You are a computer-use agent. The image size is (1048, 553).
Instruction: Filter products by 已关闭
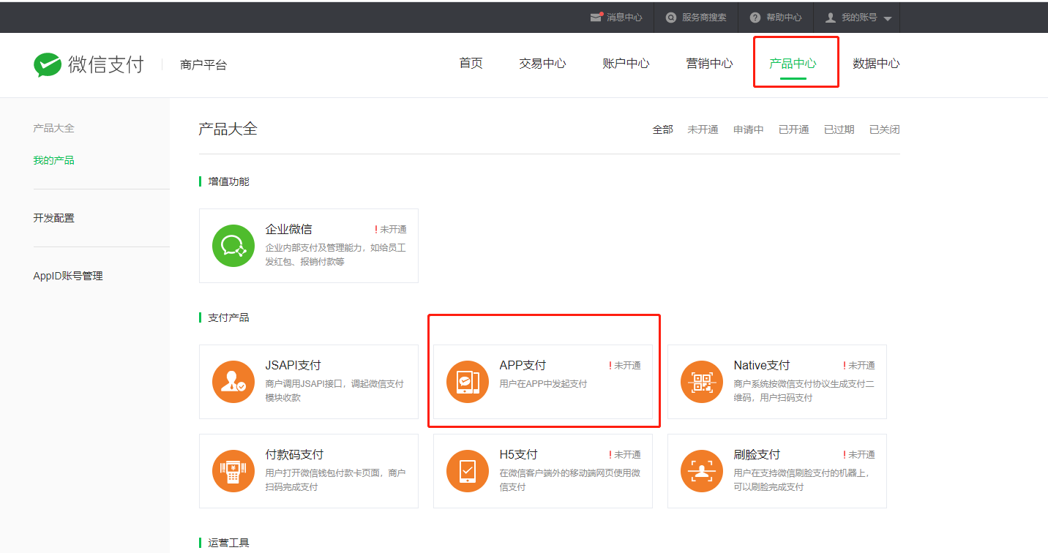pyautogui.click(x=885, y=129)
